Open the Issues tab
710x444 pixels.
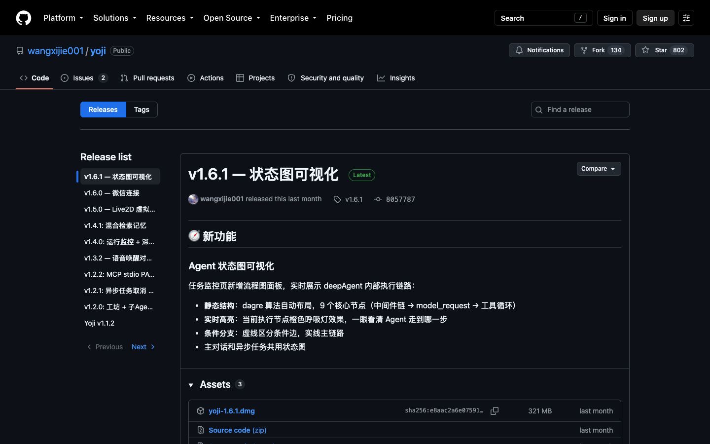coord(84,78)
